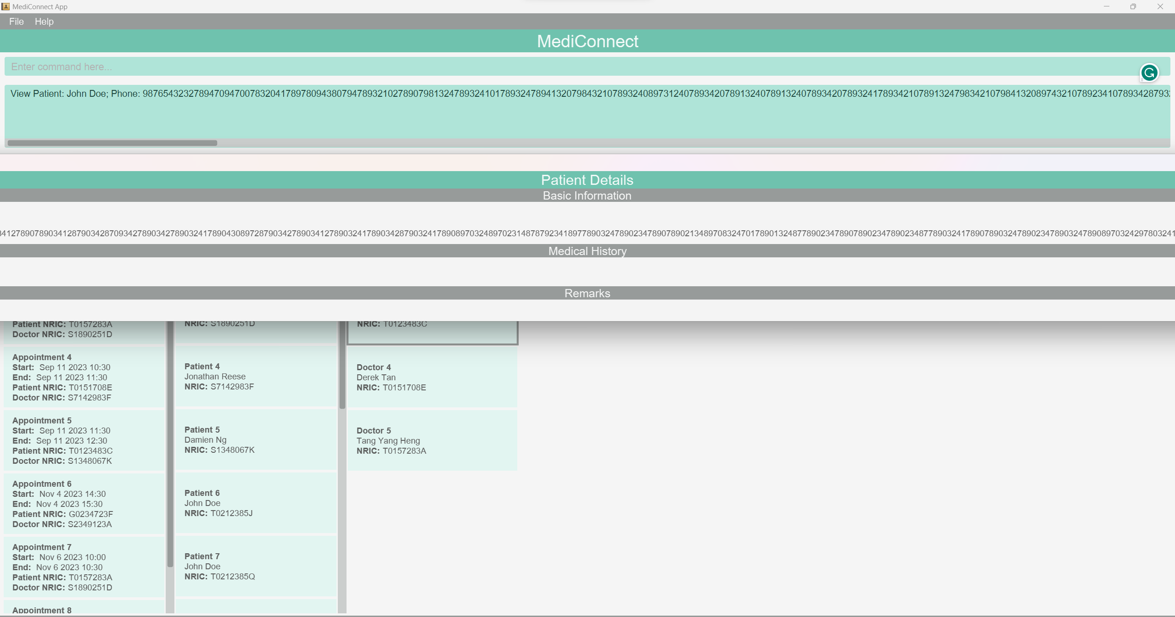Viewport: 1175px width, 617px height.
Task: Select Patient 6 John Doe card
Action: coord(256,503)
